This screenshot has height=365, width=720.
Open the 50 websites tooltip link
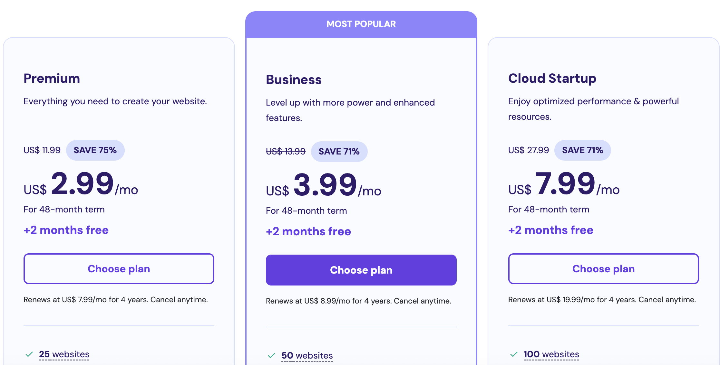(307, 356)
